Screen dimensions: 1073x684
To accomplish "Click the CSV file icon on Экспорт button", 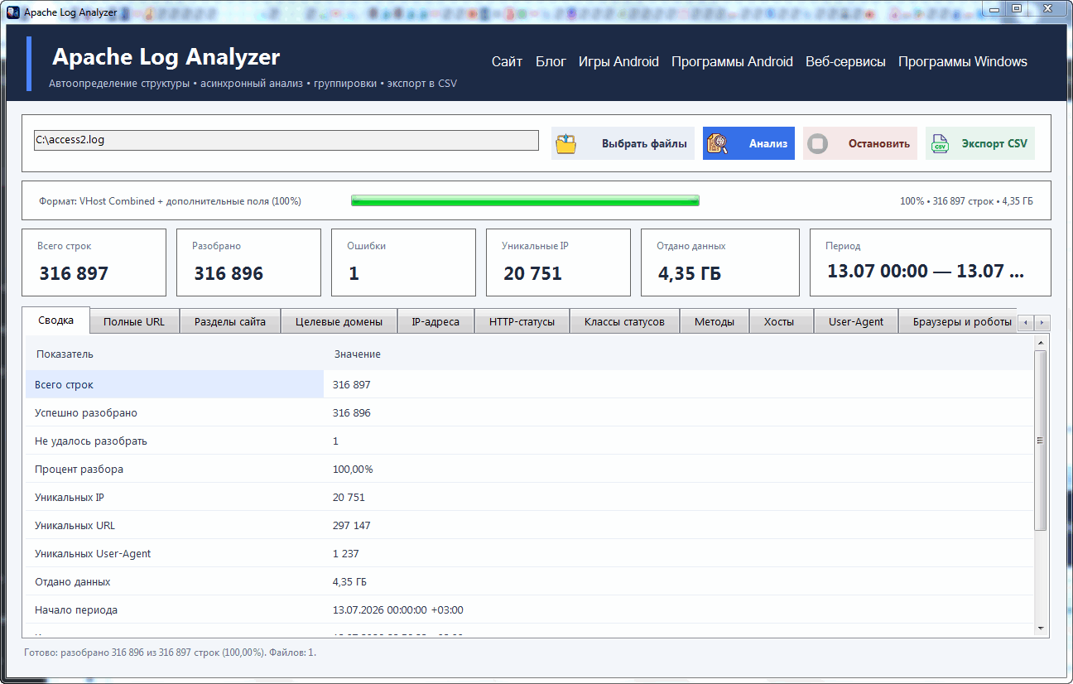I will click(x=940, y=144).
